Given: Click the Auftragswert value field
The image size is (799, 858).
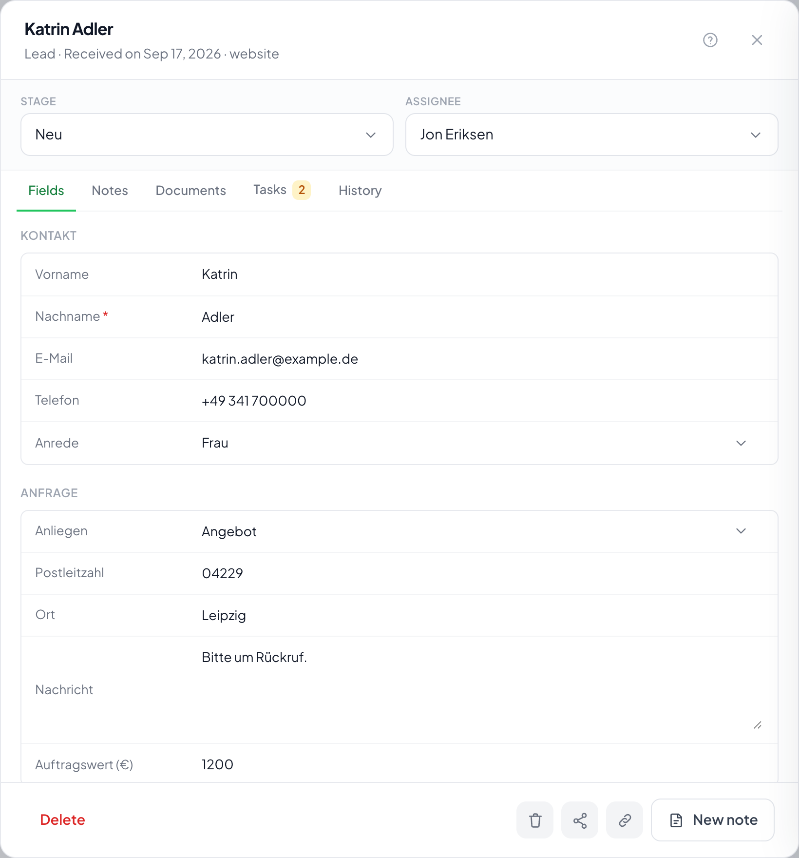Looking at the screenshot, I should 482,764.
